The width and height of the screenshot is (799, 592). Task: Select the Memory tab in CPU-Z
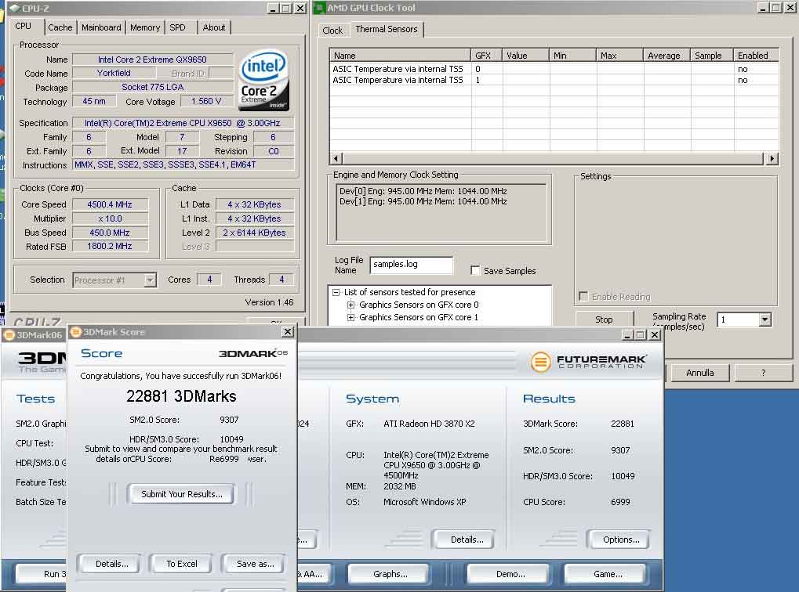pos(145,27)
